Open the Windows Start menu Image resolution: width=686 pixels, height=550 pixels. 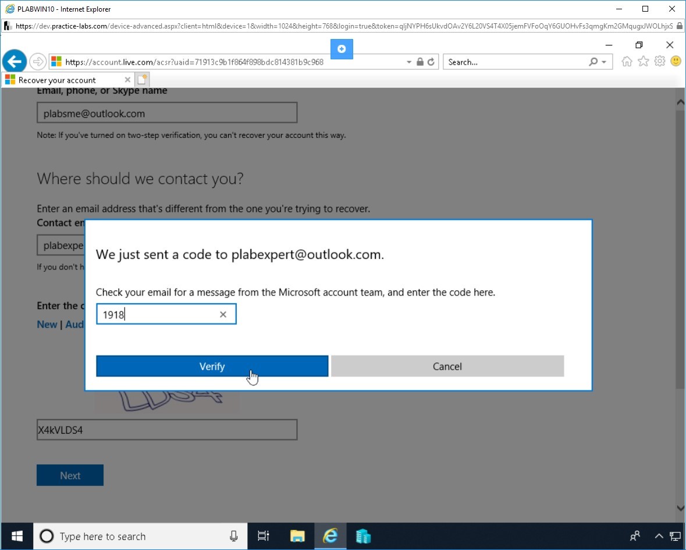[x=17, y=536]
